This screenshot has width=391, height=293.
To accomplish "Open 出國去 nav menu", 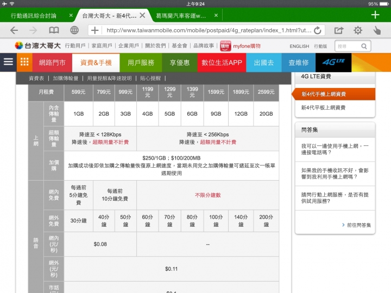I will [264, 62].
